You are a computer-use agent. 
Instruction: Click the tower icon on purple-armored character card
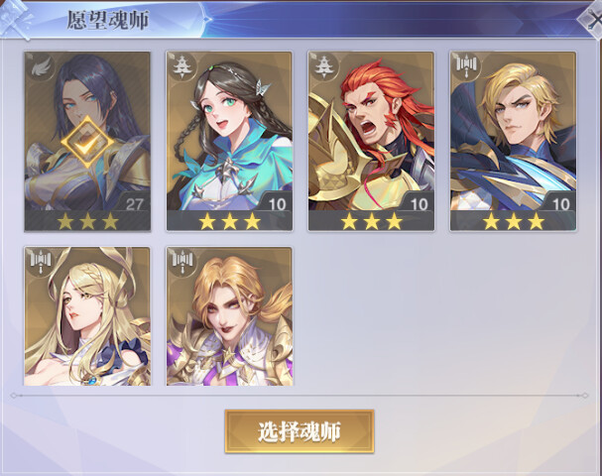[x=181, y=261]
